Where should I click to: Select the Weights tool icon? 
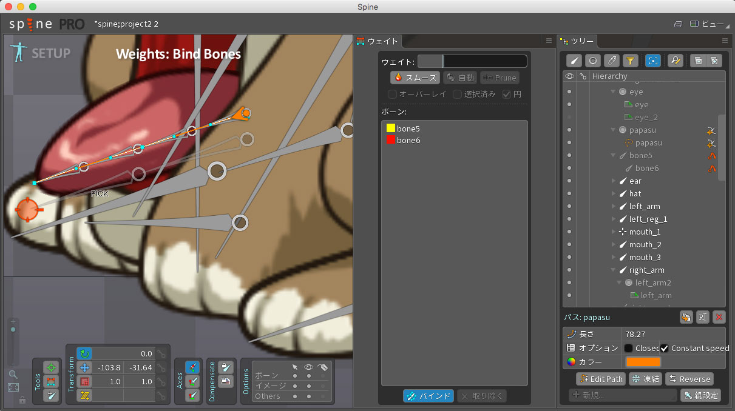coord(51,381)
